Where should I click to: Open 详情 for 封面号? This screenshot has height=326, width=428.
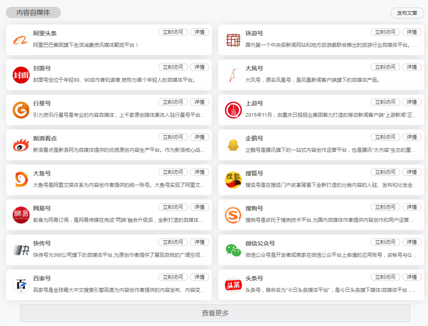pyautogui.click(x=200, y=67)
